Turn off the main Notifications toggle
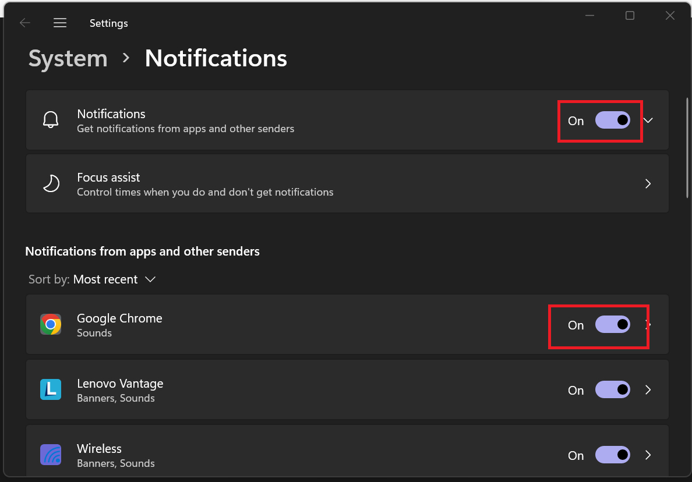This screenshot has height=482, width=692. point(612,120)
